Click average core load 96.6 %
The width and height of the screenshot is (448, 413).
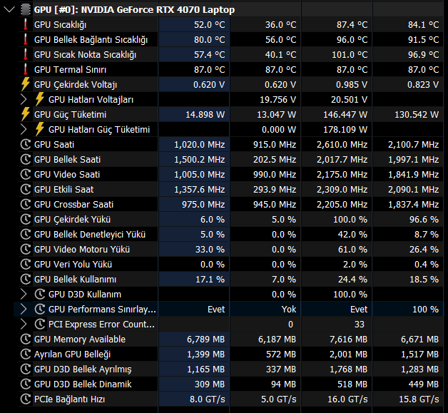tap(424, 220)
